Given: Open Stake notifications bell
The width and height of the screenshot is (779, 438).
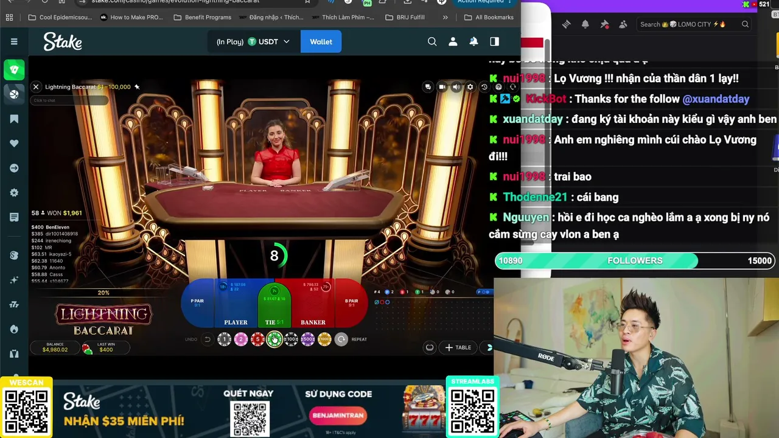Looking at the screenshot, I should [x=473, y=41].
